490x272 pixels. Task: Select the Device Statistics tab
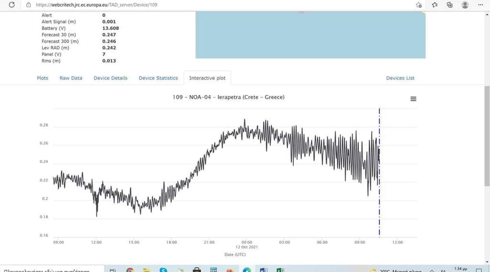(158, 78)
